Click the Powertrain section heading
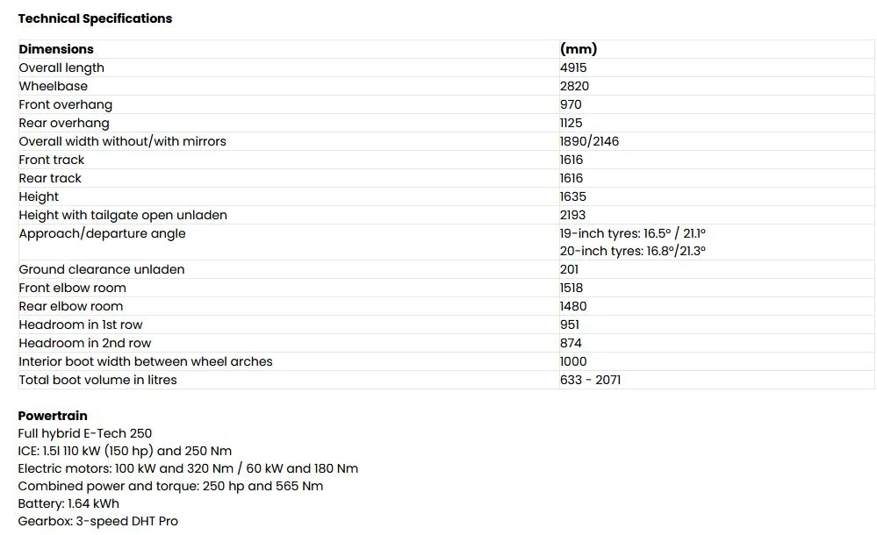877x535 pixels. 53,416
